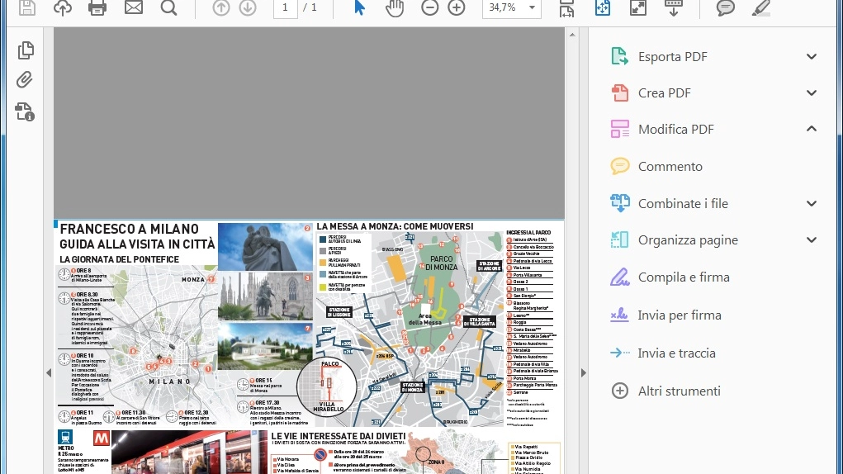Collapse the left navigation pane arrow

pyautogui.click(x=49, y=372)
